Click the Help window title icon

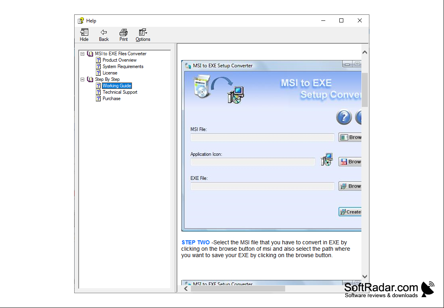81,21
